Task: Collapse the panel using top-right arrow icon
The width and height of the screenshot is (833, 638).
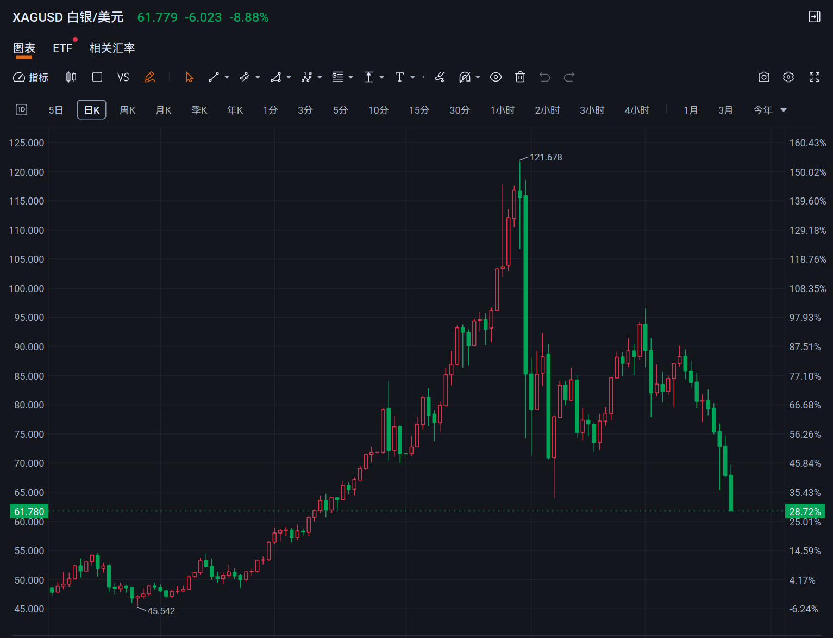Action: [814, 17]
